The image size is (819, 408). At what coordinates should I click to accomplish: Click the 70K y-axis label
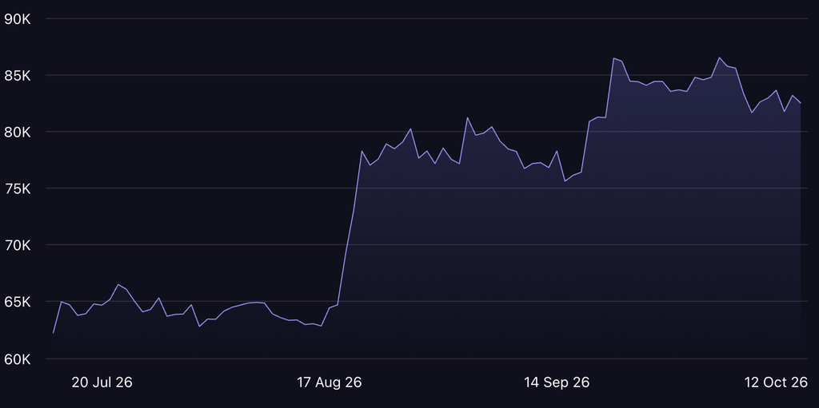18,245
